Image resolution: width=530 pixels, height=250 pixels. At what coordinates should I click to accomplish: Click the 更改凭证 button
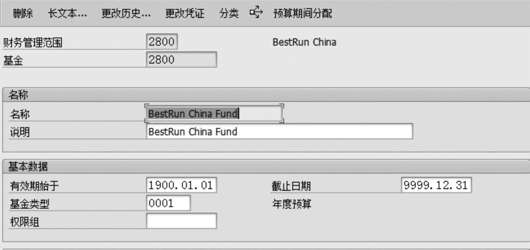tap(185, 14)
